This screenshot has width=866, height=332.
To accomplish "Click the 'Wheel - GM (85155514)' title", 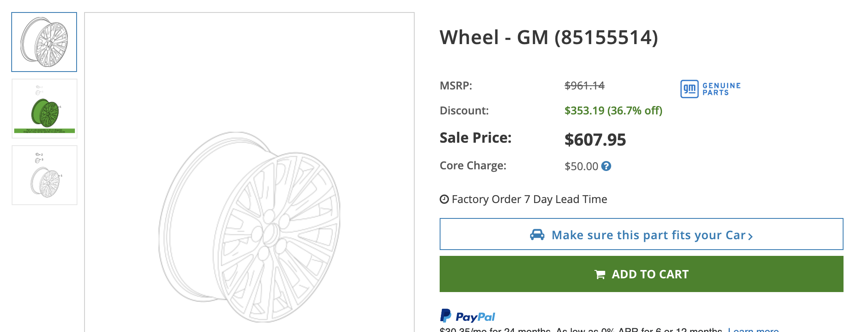I will click(549, 37).
